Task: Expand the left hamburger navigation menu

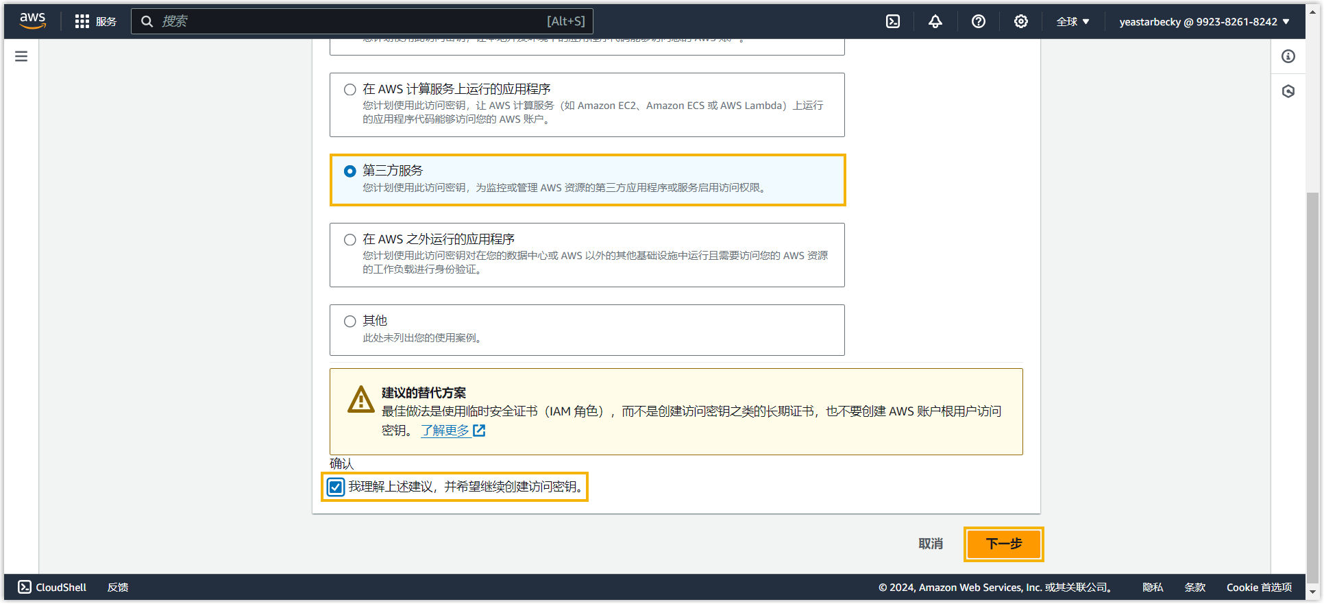Action: [x=21, y=56]
